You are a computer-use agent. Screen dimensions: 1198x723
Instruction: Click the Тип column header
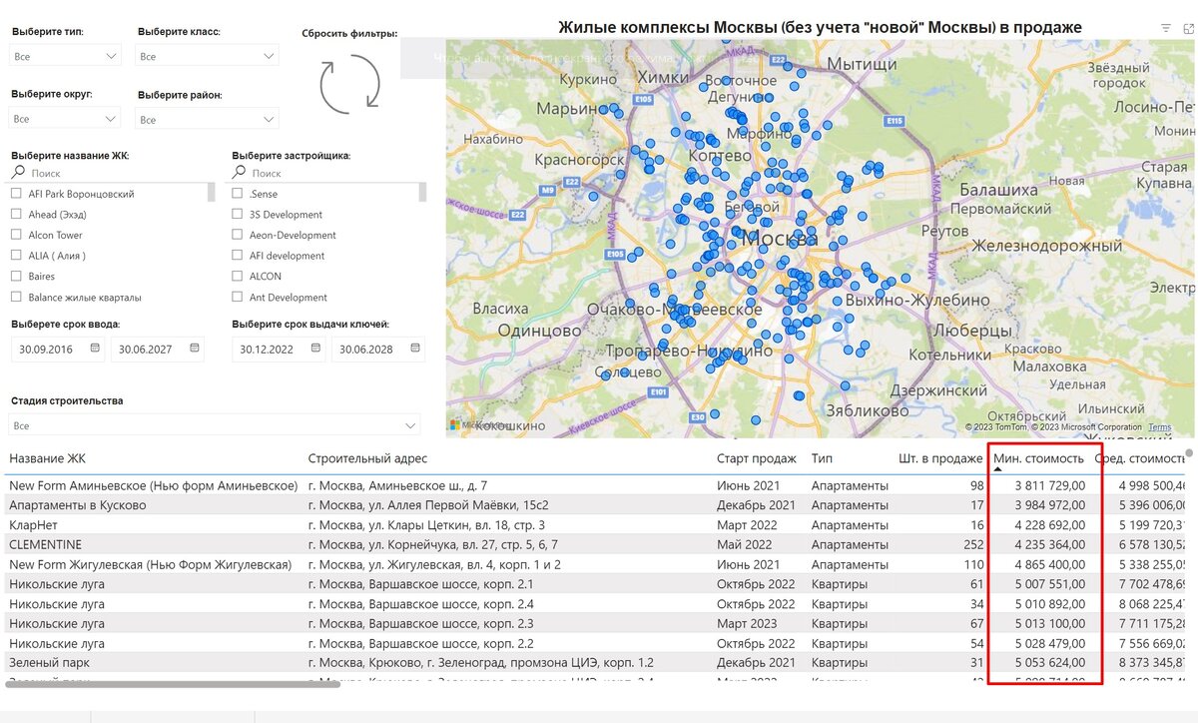coord(822,458)
